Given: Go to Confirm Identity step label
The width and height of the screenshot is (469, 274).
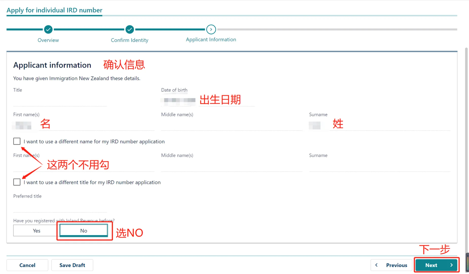Looking at the screenshot, I should tap(129, 40).
